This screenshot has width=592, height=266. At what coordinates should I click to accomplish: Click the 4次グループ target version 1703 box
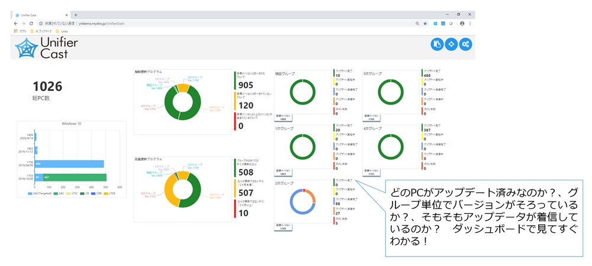pyautogui.click(x=372, y=172)
